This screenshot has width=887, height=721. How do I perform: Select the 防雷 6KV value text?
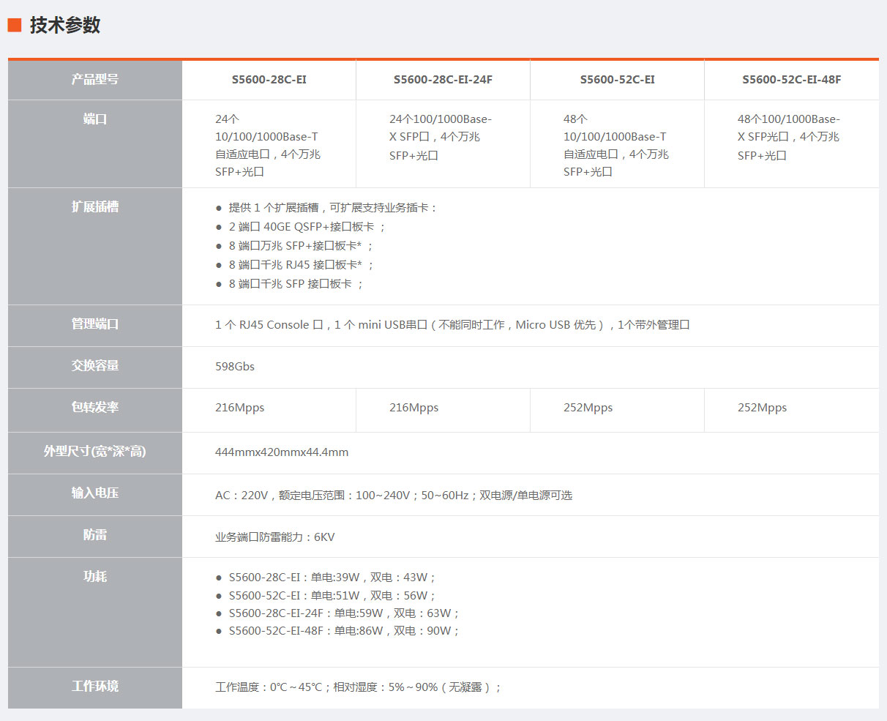pos(274,537)
